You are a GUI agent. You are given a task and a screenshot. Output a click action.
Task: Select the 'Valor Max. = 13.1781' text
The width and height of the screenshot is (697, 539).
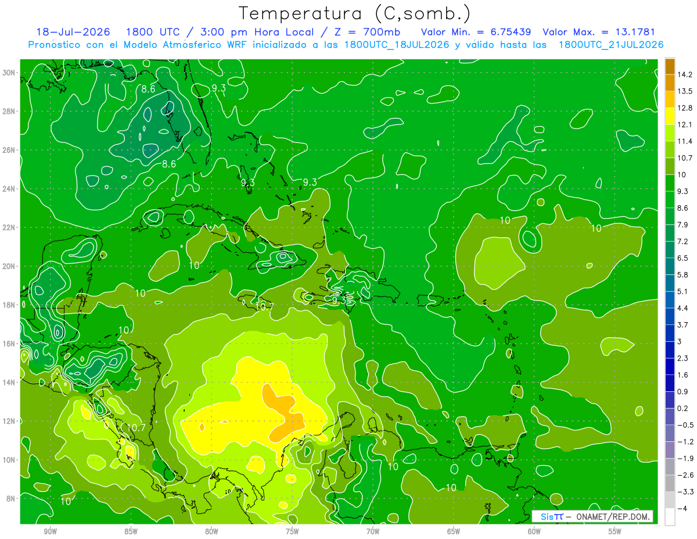(599, 32)
